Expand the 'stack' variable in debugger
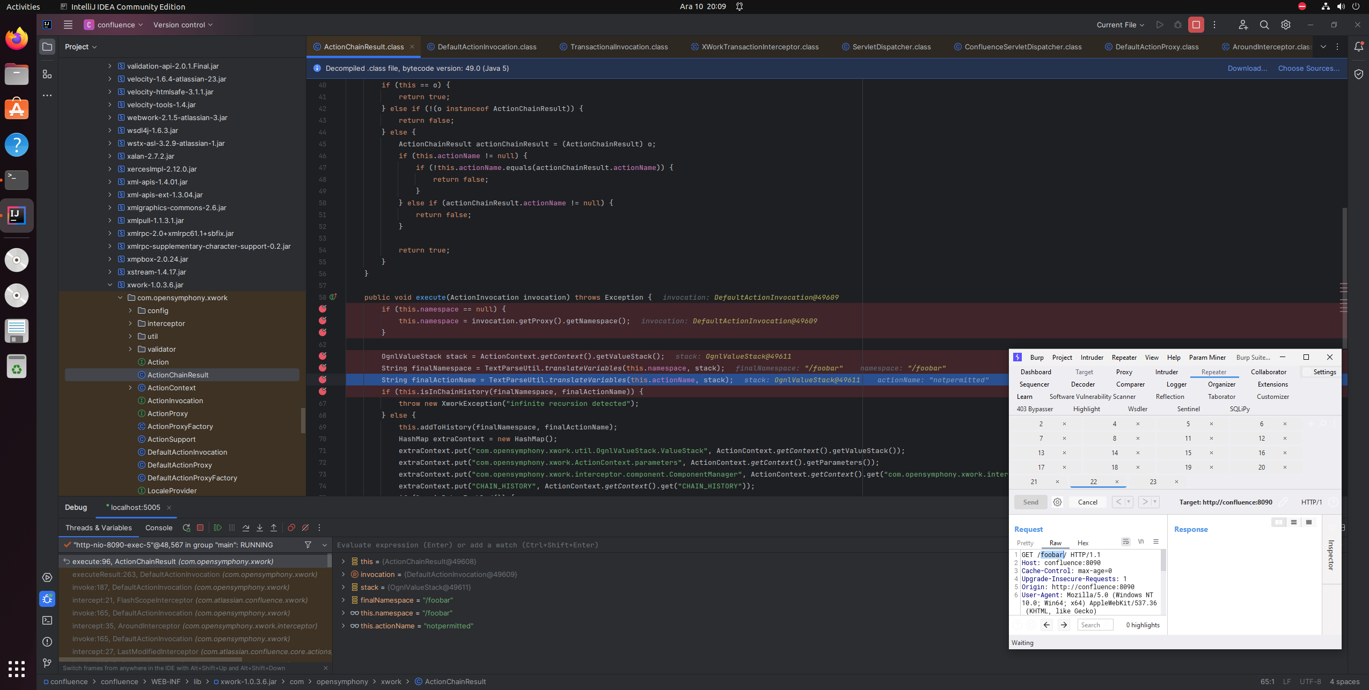The width and height of the screenshot is (1369, 690). pyautogui.click(x=343, y=587)
